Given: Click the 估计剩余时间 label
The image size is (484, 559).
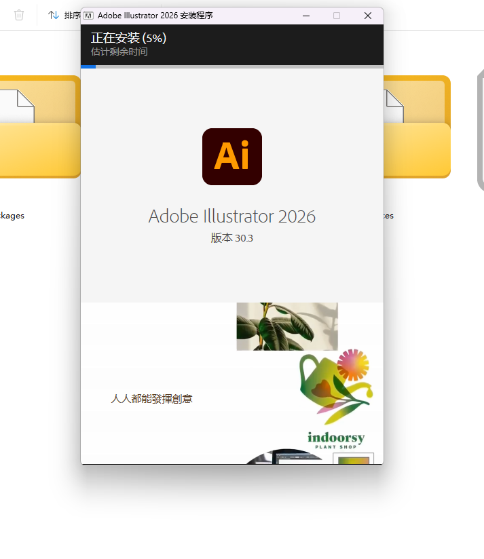Looking at the screenshot, I should [x=119, y=52].
